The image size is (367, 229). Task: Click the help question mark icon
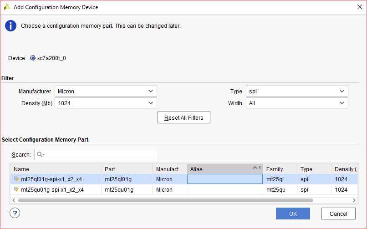15,213
